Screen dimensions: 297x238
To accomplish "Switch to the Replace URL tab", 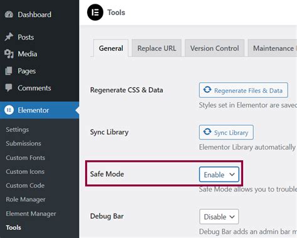I will [157, 48].
